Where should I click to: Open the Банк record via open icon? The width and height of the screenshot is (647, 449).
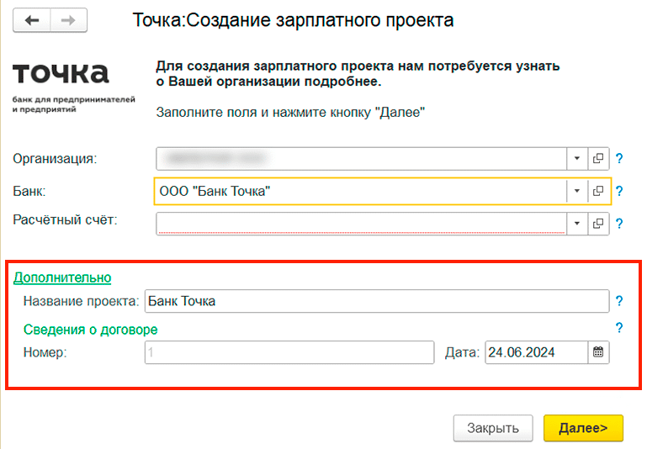pyautogui.click(x=598, y=191)
